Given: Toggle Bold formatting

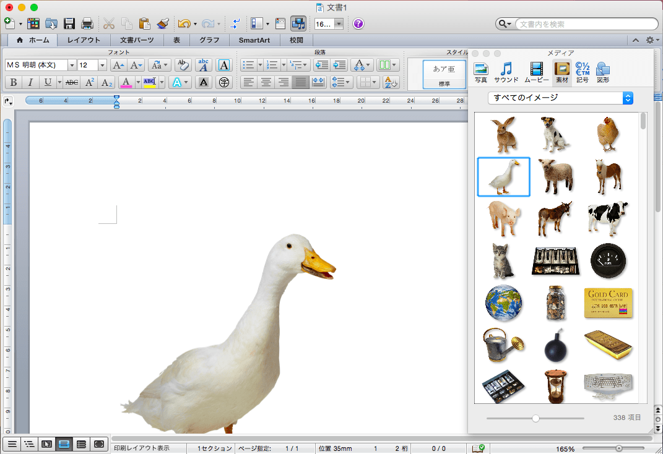Looking at the screenshot, I should [x=13, y=82].
